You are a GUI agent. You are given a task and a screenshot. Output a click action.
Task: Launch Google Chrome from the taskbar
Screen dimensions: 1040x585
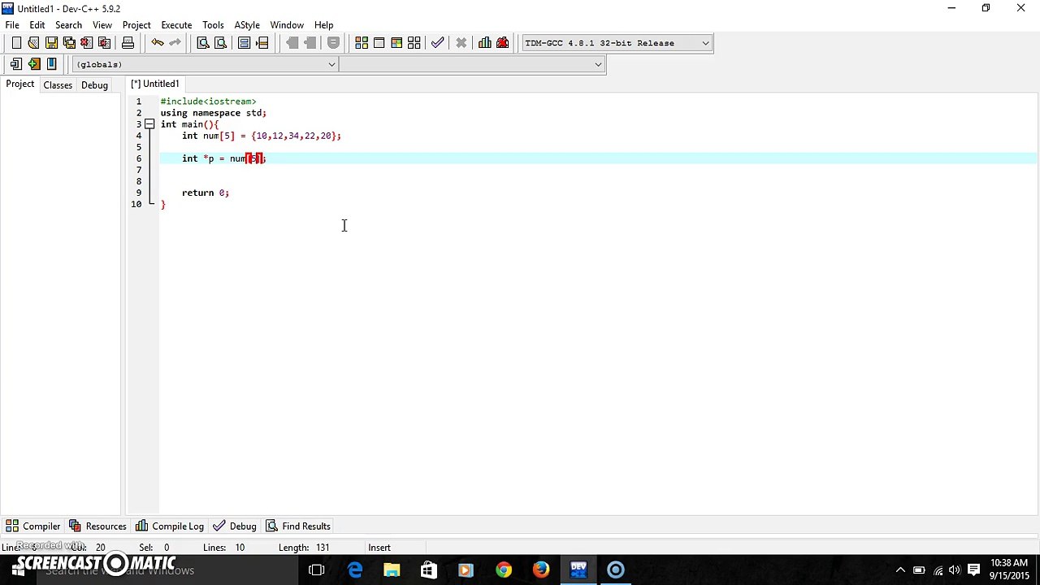(x=504, y=570)
